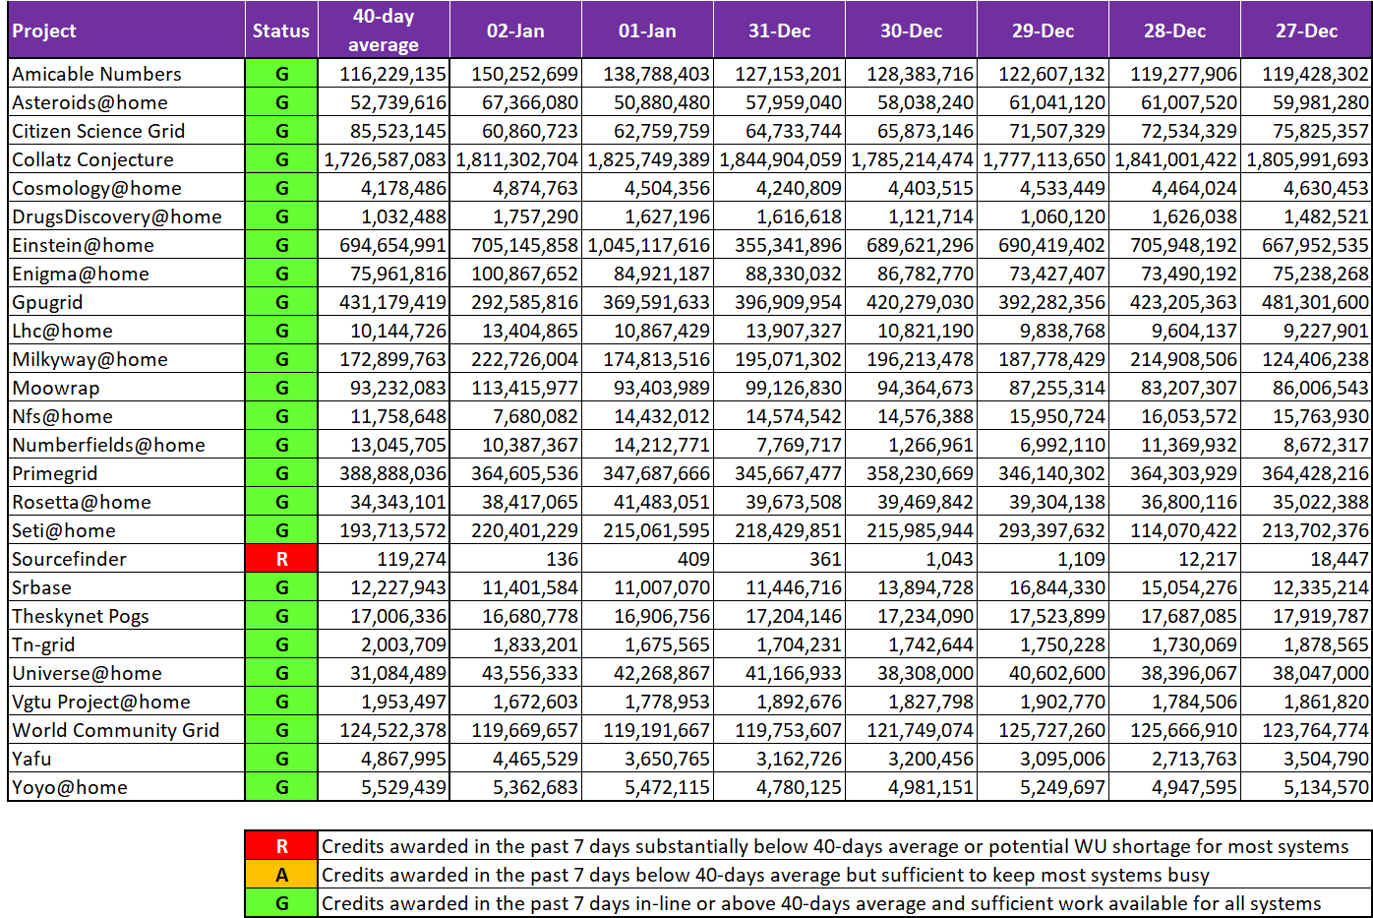Select the cell with value 43,556,333

(x=515, y=673)
